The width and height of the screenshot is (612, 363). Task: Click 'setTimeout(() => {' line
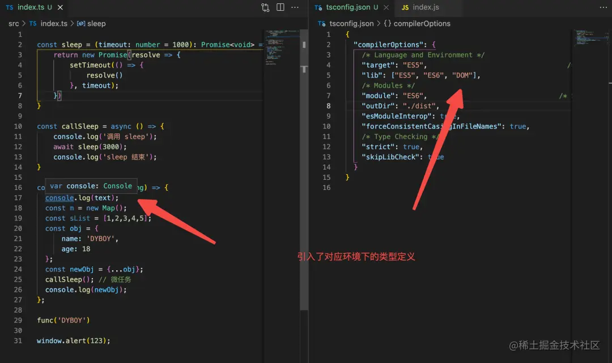pos(107,65)
